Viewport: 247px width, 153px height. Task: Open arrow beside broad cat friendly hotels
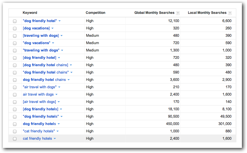(55, 139)
